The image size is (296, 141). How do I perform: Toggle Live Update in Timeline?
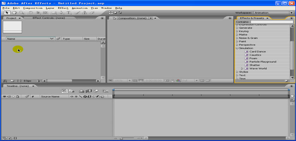click(x=64, y=91)
